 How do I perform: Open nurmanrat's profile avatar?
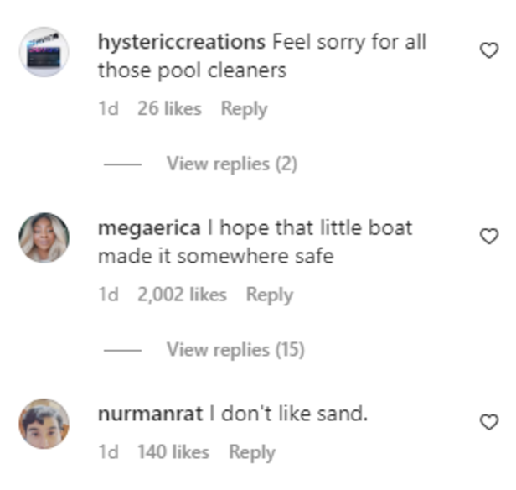pos(44,423)
